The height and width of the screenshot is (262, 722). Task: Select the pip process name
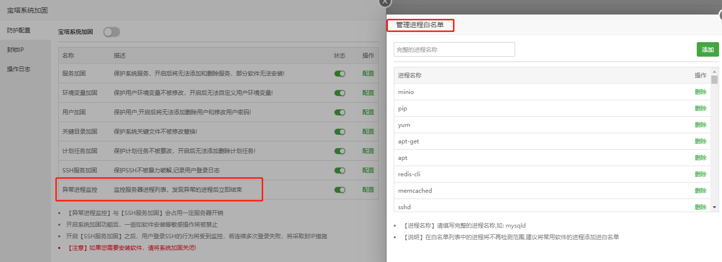coord(403,108)
